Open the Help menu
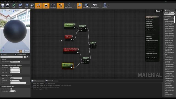 20,2
